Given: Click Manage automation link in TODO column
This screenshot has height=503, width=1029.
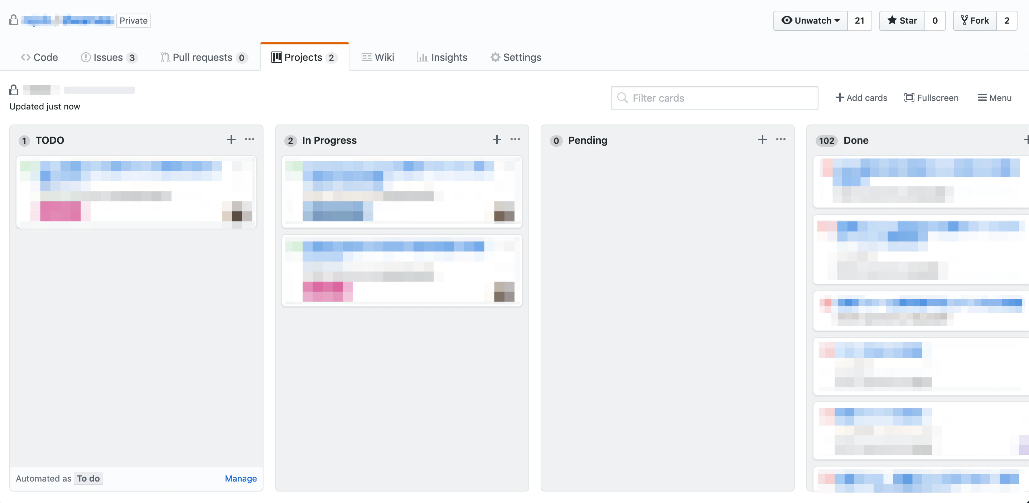Looking at the screenshot, I should [x=241, y=478].
